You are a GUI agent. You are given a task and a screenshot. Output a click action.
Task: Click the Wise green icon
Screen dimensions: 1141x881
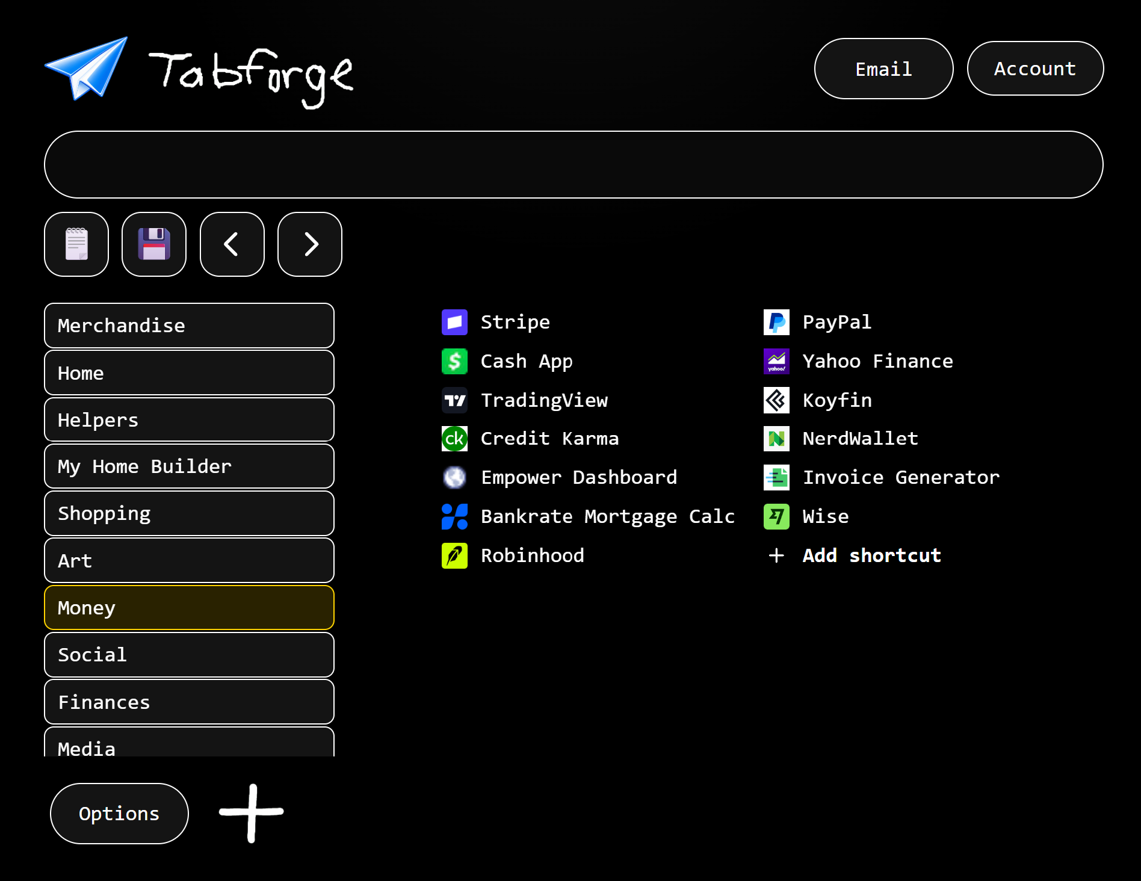pos(776,516)
